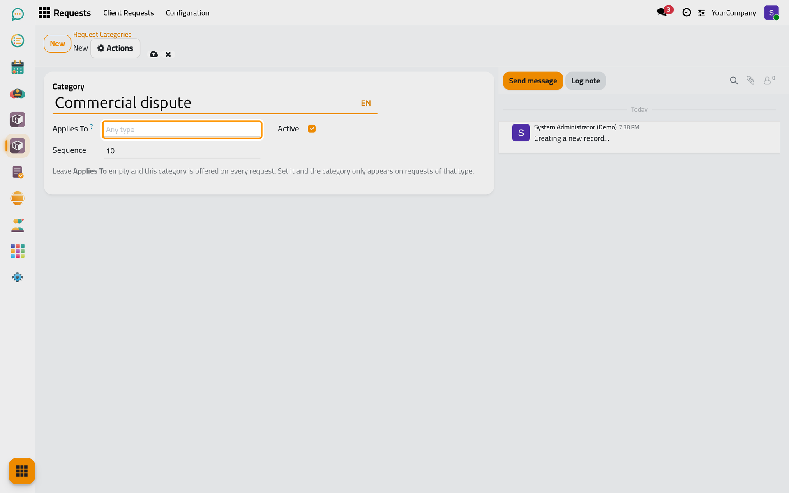The width and height of the screenshot is (789, 493).
Task: Open the orange globe app icon in sidebar
Action: tap(17, 198)
